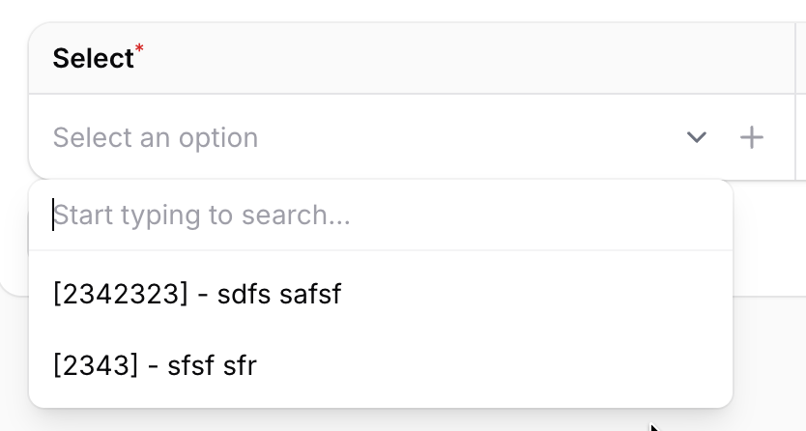Click the 'Select an option' combo box
The width and height of the screenshot is (806, 431).
pyautogui.click(x=358, y=137)
